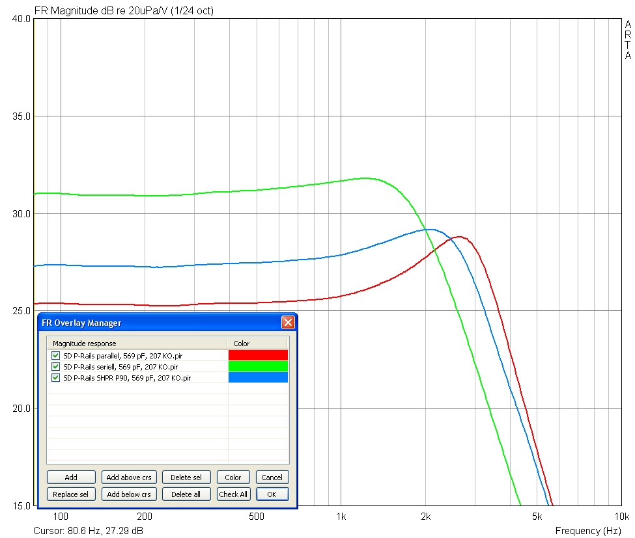This screenshot has width=635, height=538.
Task: Select the SD P-Rails seriell list row
Action: pos(167,366)
